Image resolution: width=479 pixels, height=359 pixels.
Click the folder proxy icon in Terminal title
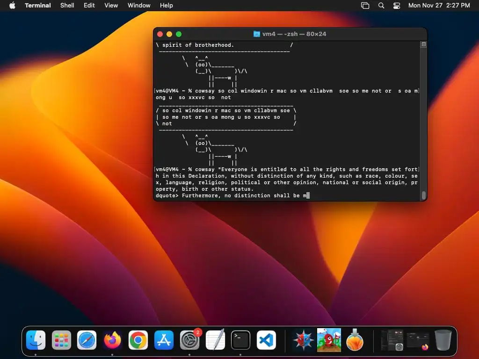(x=257, y=34)
